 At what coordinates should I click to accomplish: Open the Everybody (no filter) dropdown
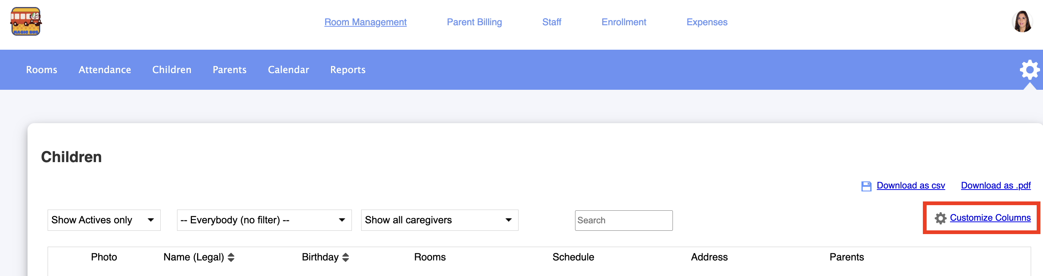(264, 220)
